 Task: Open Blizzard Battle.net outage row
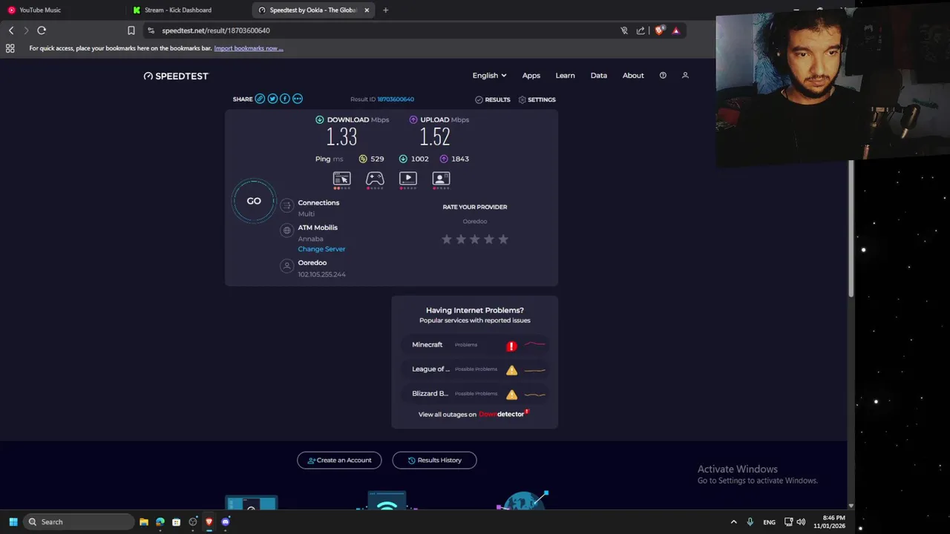(475, 394)
